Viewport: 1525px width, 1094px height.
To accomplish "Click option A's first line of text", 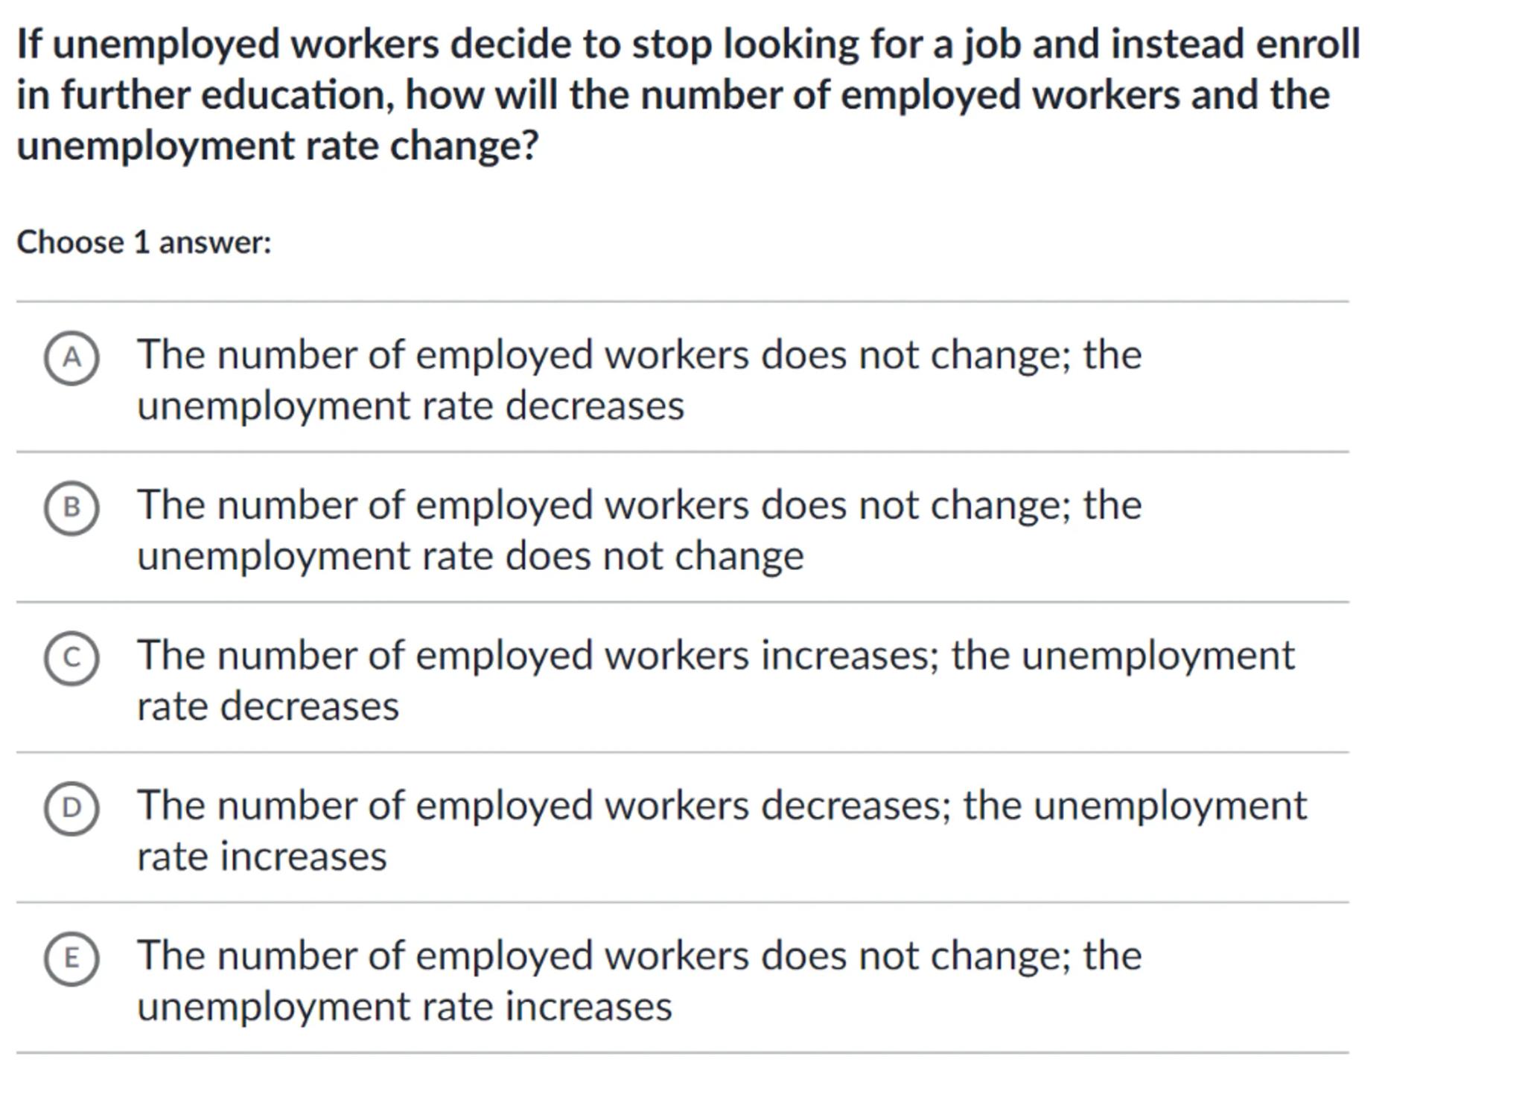I will (x=638, y=354).
